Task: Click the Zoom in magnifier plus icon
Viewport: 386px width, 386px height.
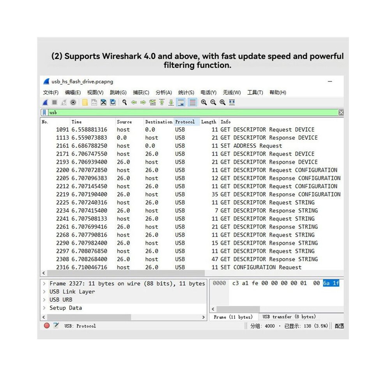Action: point(204,103)
